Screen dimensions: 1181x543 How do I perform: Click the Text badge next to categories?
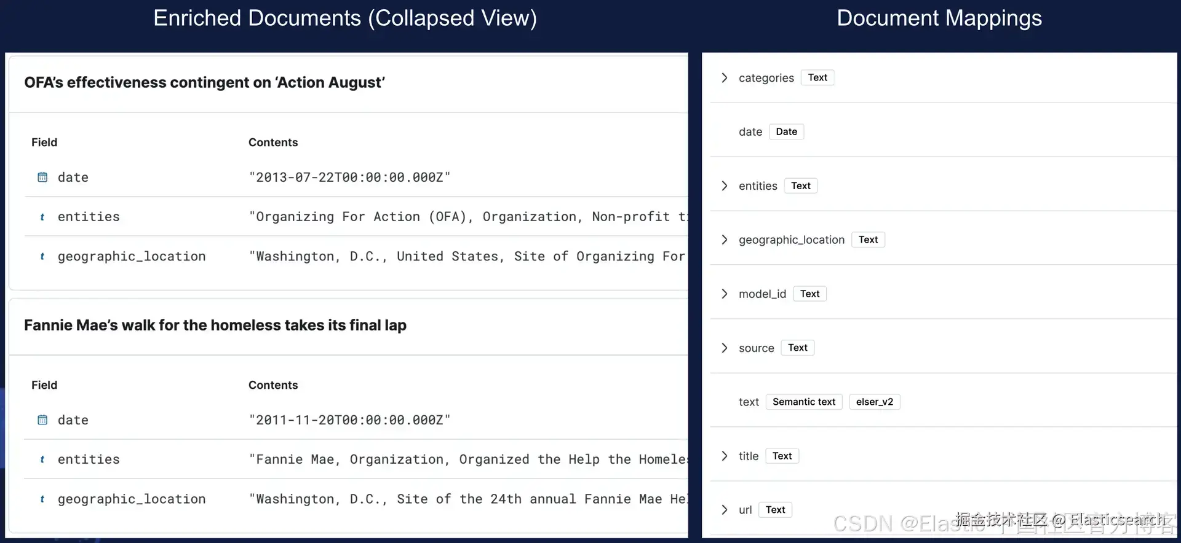[817, 77]
